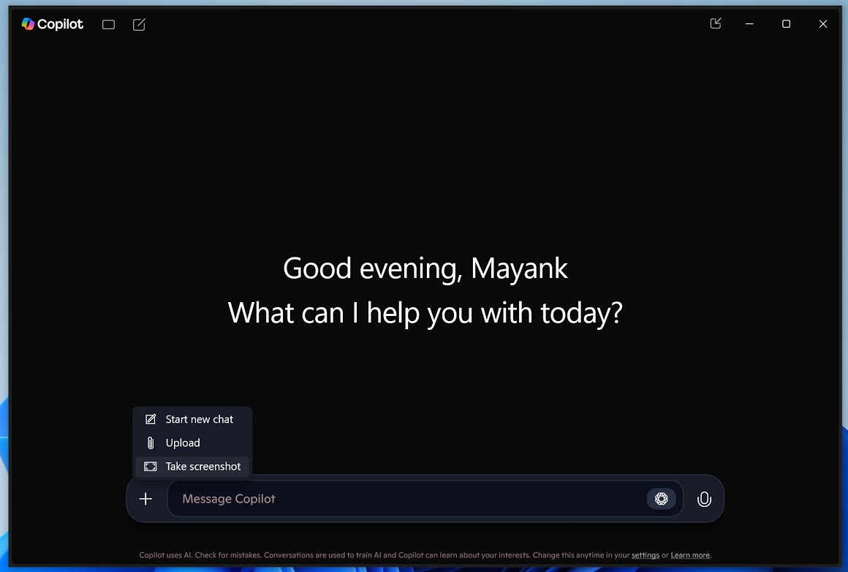Collapse the plus attachments menu button
This screenshot has width=848, height=572.
(145, 499)
